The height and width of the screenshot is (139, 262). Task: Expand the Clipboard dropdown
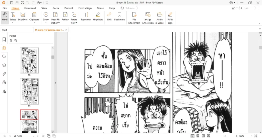pyautogui.click(x=34, y=22)
